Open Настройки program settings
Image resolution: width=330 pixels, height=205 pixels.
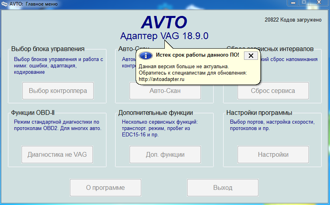pyautogui.click(x=273, y=154)
